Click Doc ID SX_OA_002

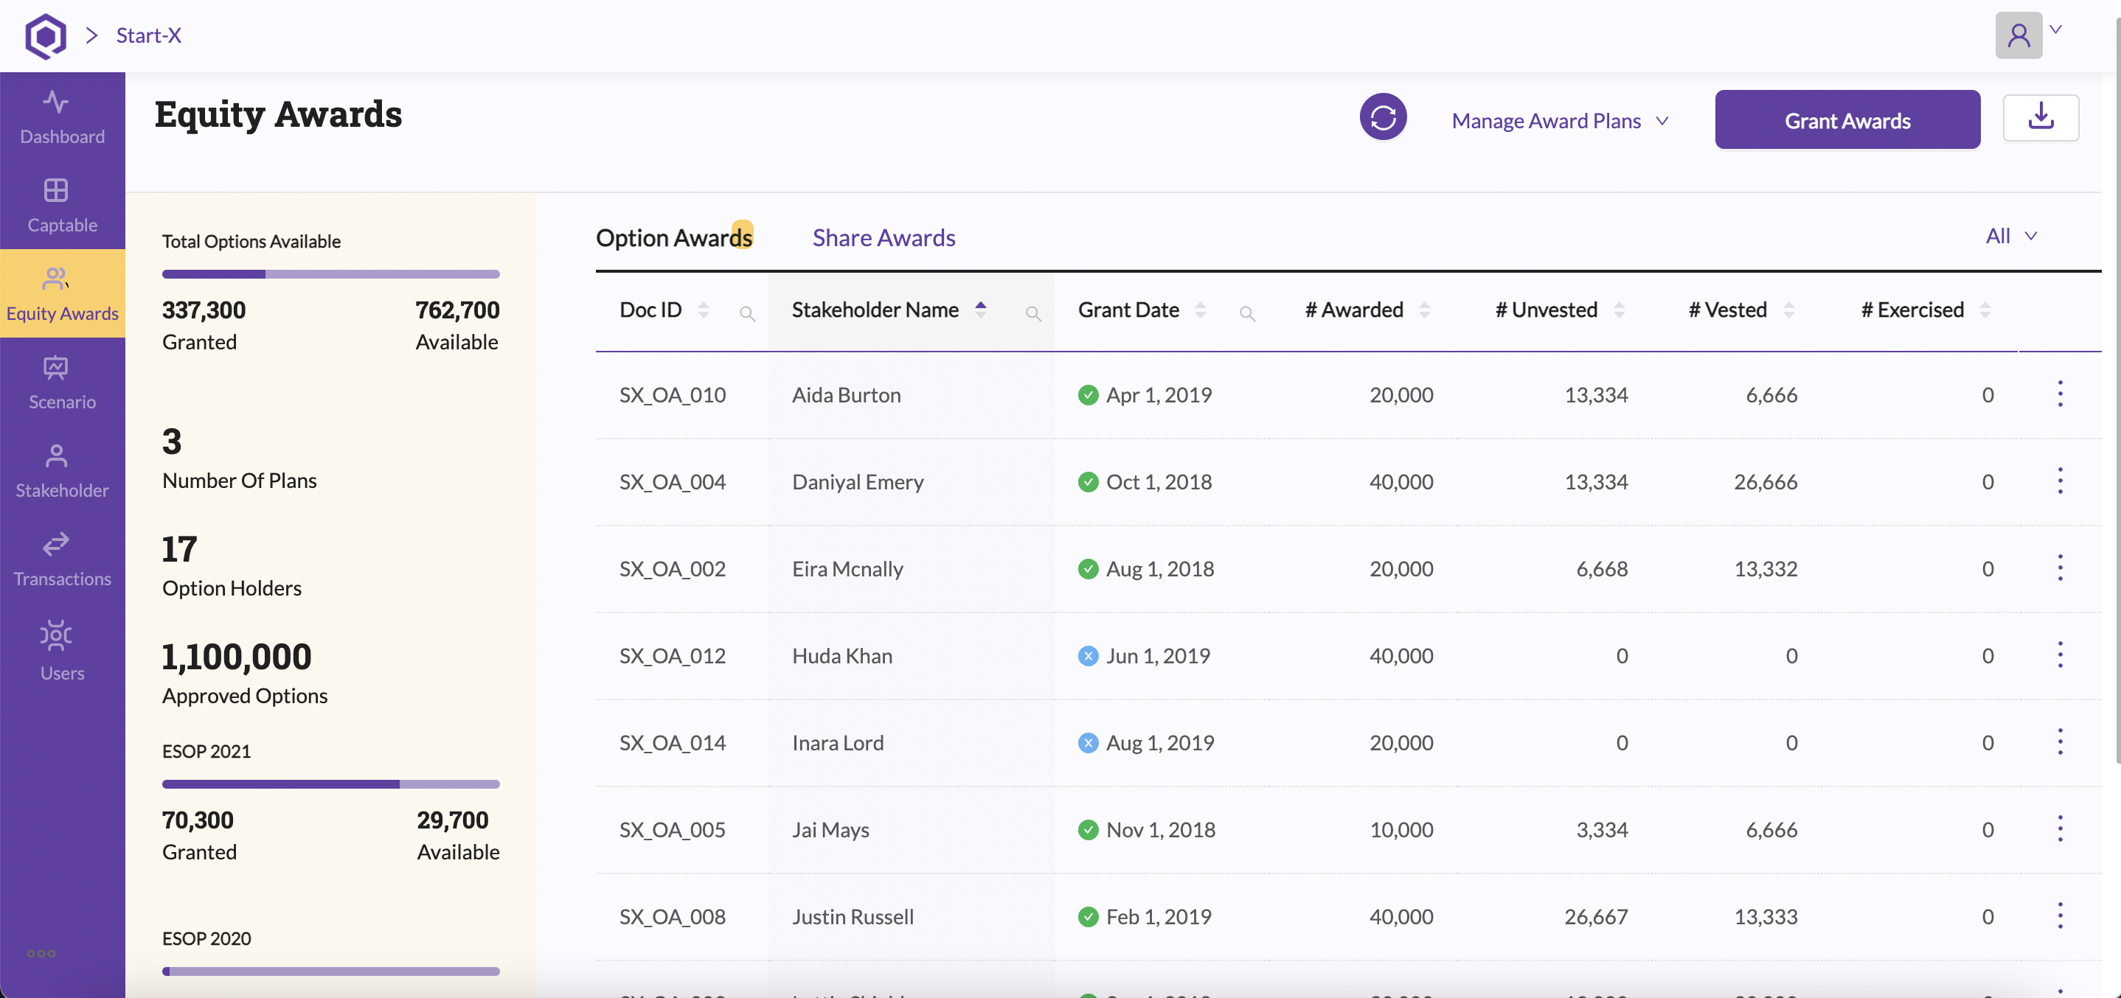pyautogui.click(x=672, y=568)
